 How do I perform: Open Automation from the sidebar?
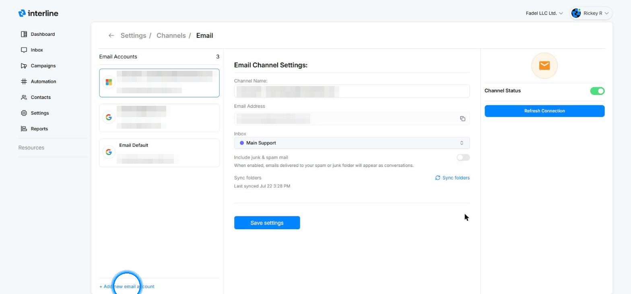point(43,81)
